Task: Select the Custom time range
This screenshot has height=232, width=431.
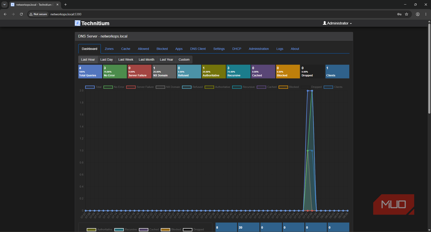Action: point(184,60)
